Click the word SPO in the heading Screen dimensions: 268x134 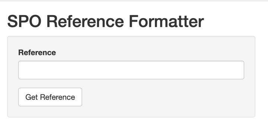pyautogui.click(x=24, y=21)
